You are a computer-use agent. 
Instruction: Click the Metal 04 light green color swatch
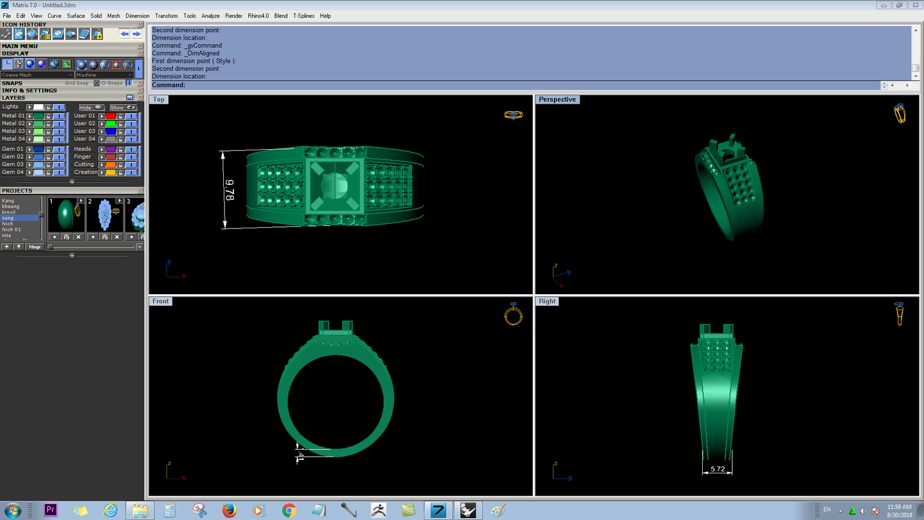[x=38, y=139]
